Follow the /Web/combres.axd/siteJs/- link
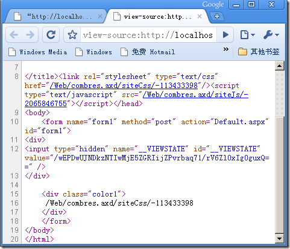 pyautogui.click(x=195, y=95)
